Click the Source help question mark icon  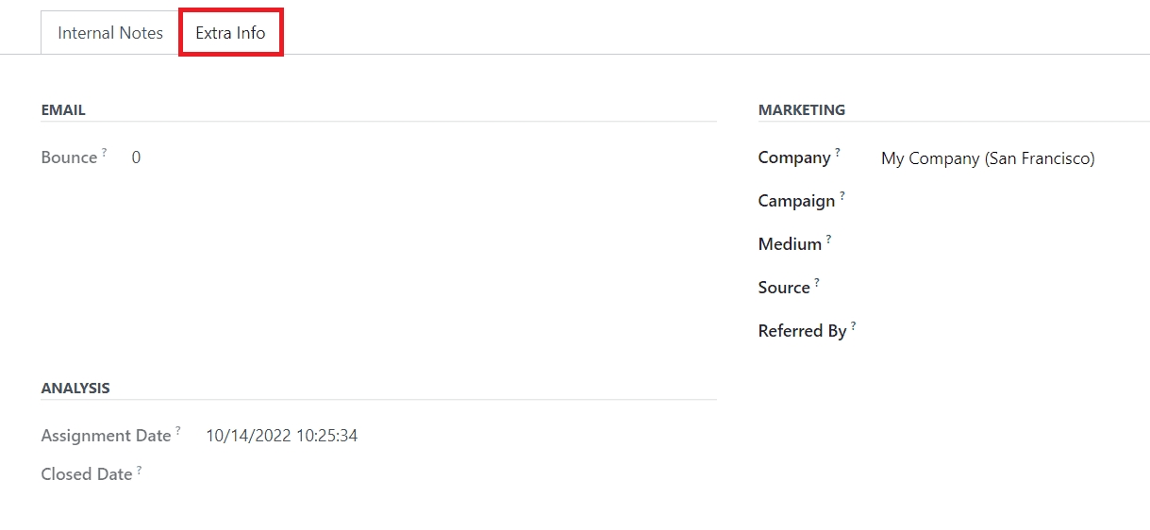tap(817, 282)
